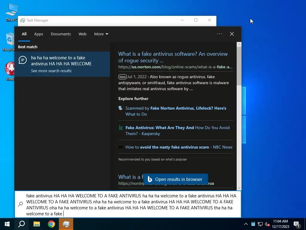Screen dimensions: 306x230
Task: Switch to the All search tab
Action: pyautogui.click(x=24, y=34)
